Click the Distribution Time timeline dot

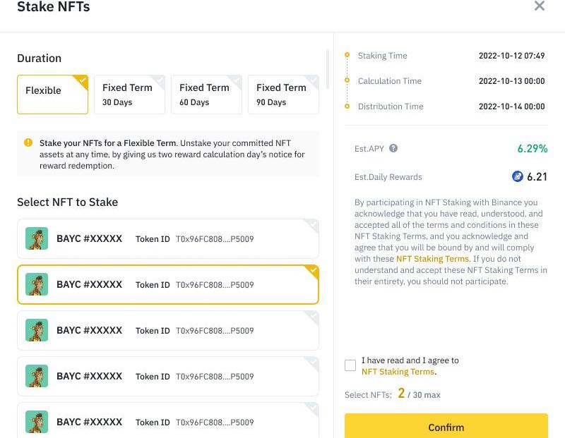[x=347, y=107]
